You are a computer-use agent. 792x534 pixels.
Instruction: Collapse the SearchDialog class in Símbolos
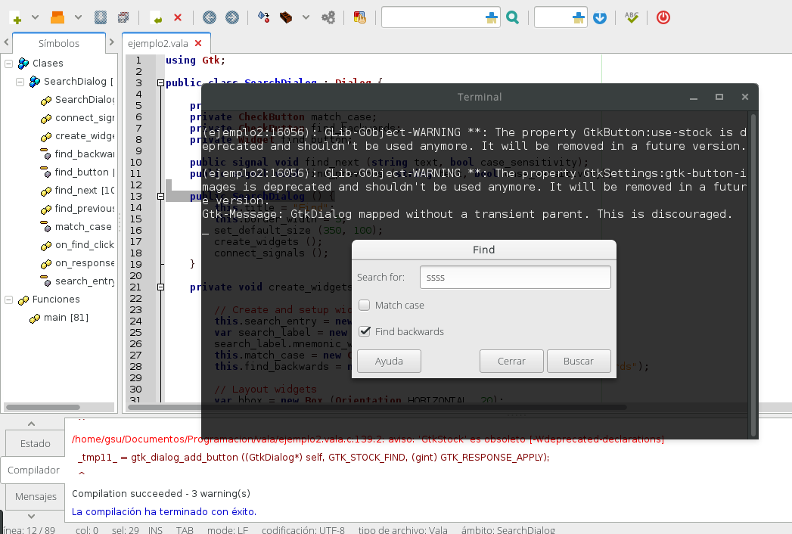click(x=20, y=82)
